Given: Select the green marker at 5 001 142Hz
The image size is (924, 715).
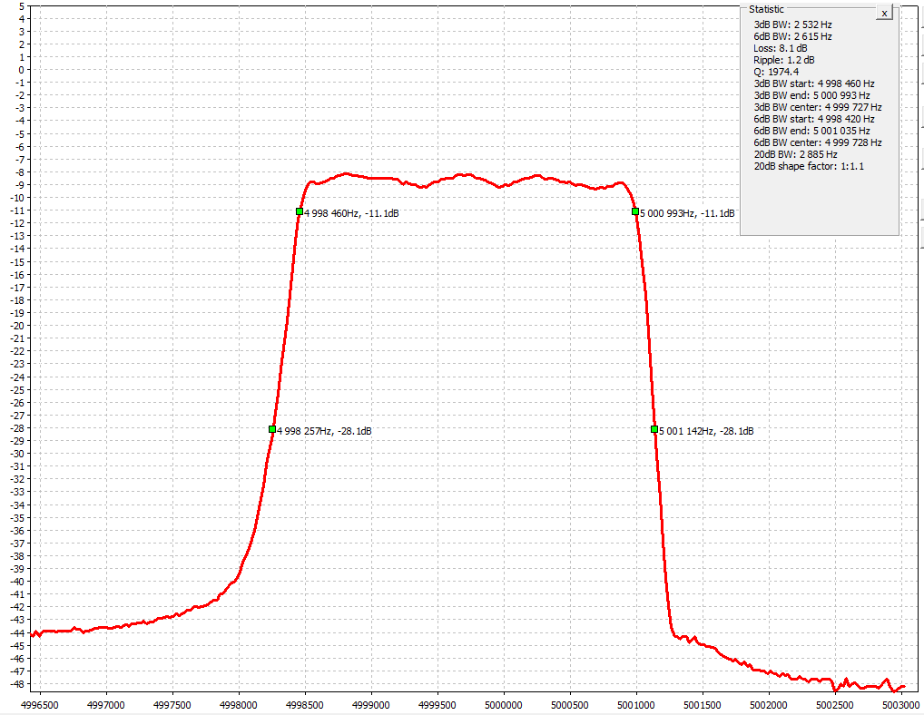Looking at the screenshot, I should pyautogui.click(x=654, y=429).
